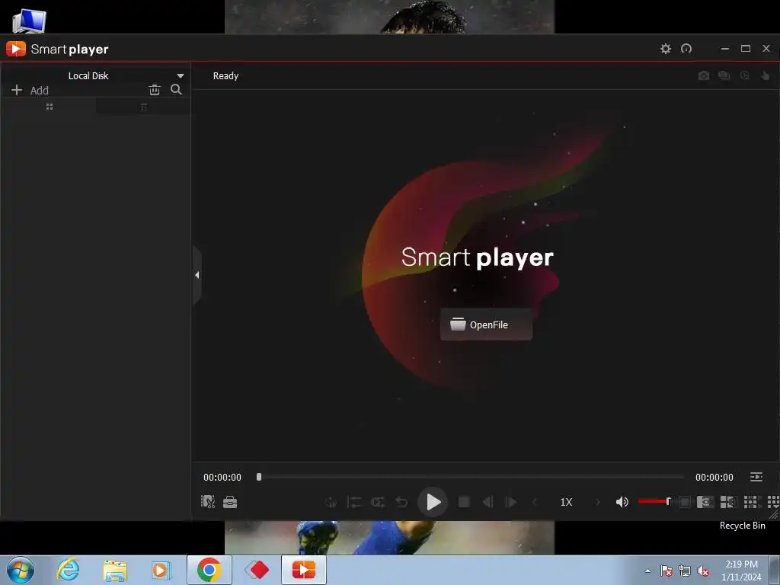Viewport: 780px width, 585px height.
Task: Select the split window layout icon
Action: click(x=728, y=502)
